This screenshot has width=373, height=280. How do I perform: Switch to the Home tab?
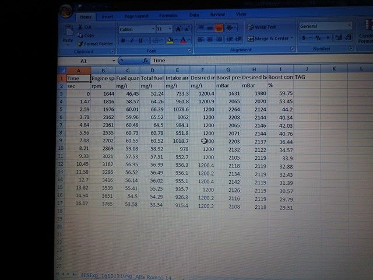[x=86, y=17]
